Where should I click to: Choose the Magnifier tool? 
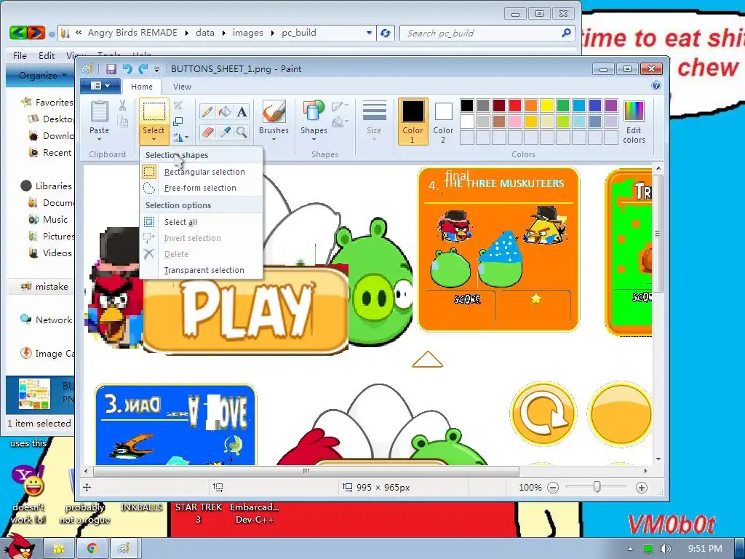pos(242,132)
